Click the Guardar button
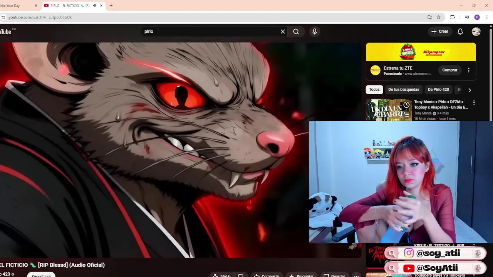 coord(334,275)
